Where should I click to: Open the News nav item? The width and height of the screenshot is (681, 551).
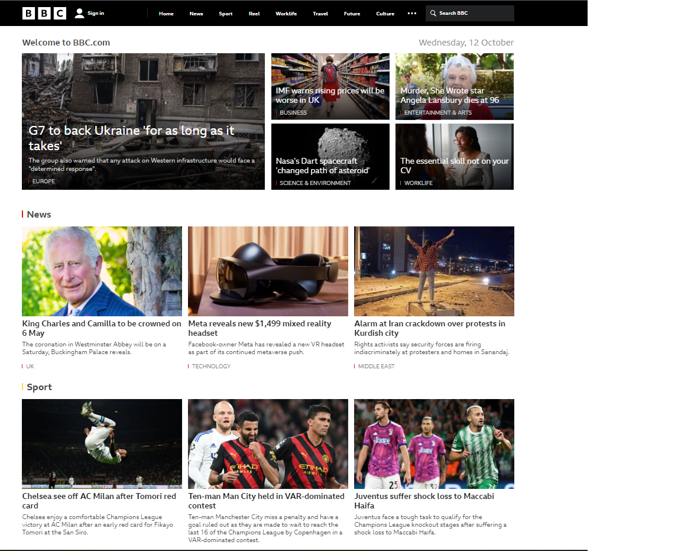click(x=196, y=14)
